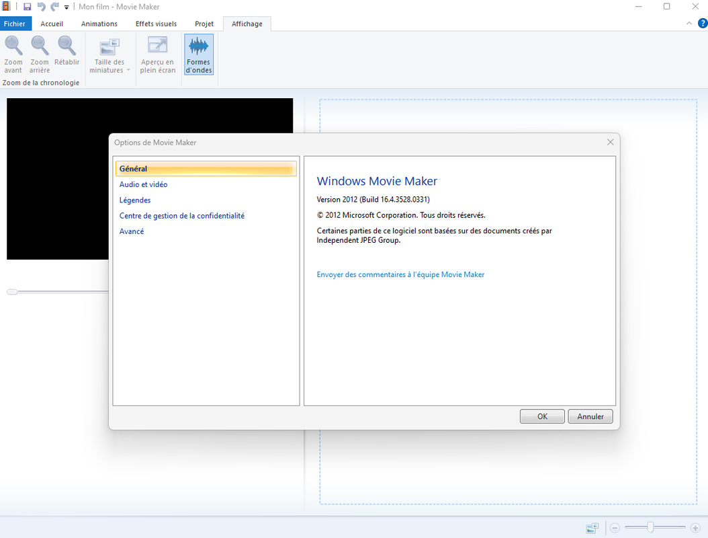Undo using the quick access arrow
708x538 pixels.
coord(41,7)
